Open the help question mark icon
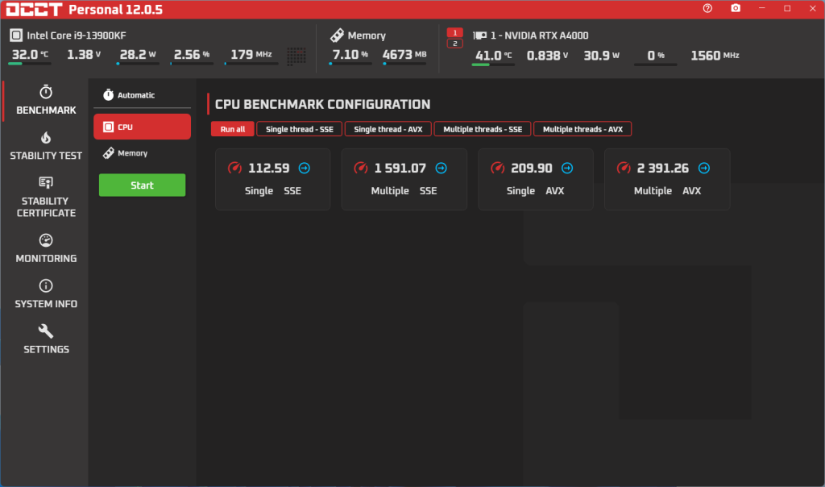The image size is (825, 487). pyautogui.click(x=707, y=8)
